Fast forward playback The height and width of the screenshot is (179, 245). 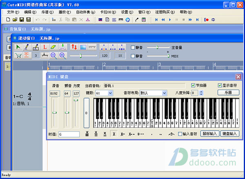tap(190, 20)
